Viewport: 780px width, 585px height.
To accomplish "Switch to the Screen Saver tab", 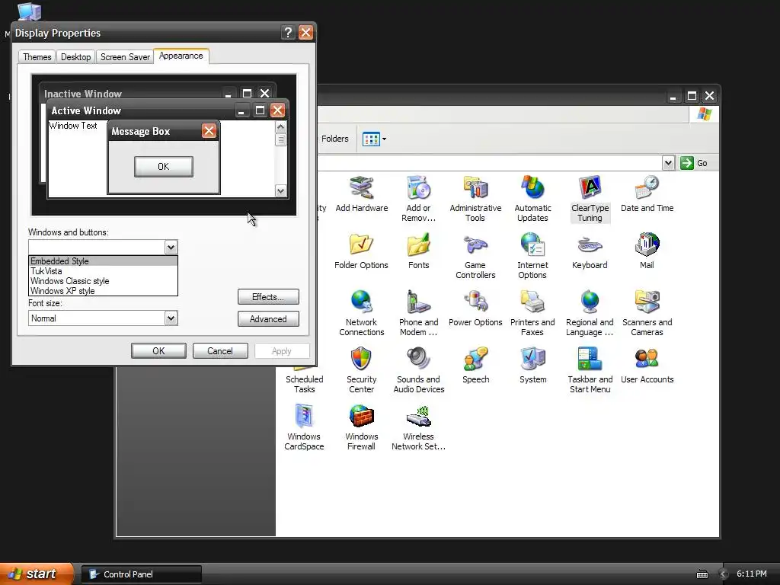I will 125,56.
